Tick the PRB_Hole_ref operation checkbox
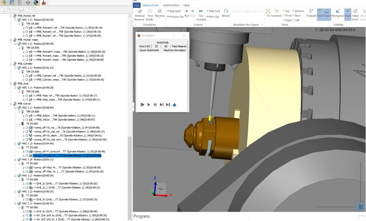The width and height of the screenshot is (366, 221). click(26, 96)
